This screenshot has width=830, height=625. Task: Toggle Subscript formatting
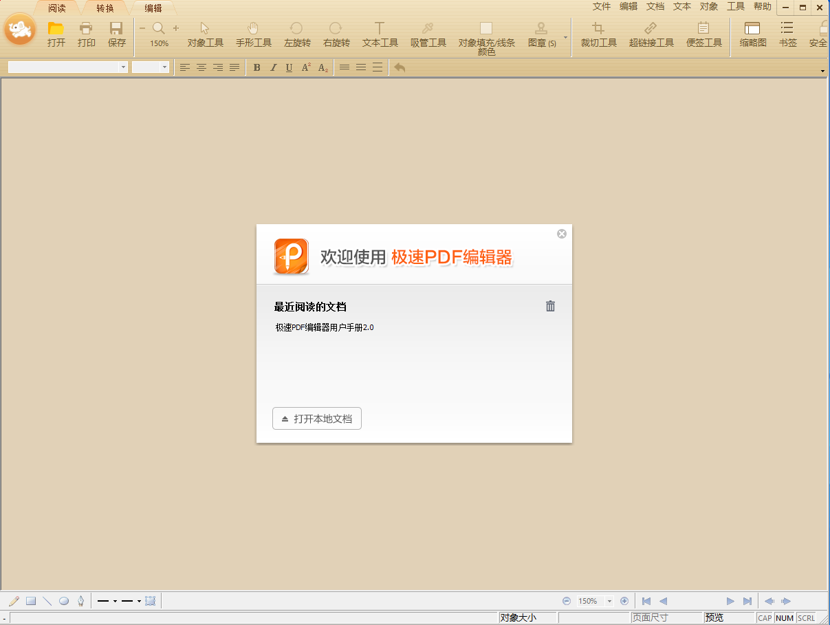323,67
